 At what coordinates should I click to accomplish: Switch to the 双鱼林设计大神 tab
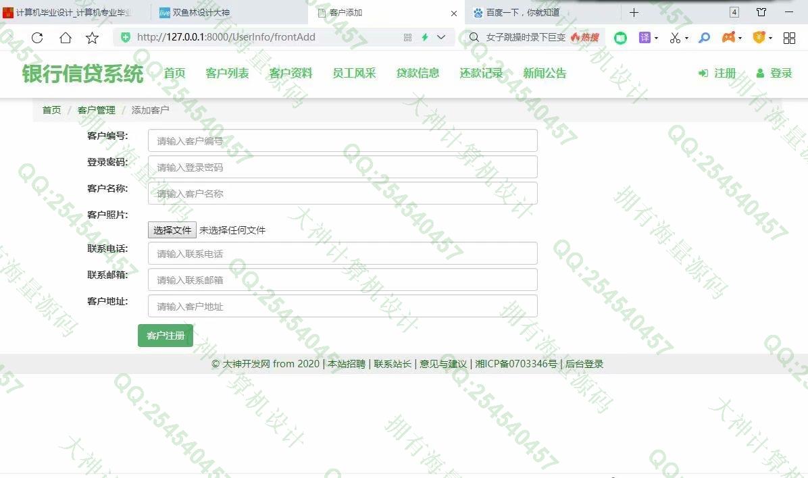point(230,12)
